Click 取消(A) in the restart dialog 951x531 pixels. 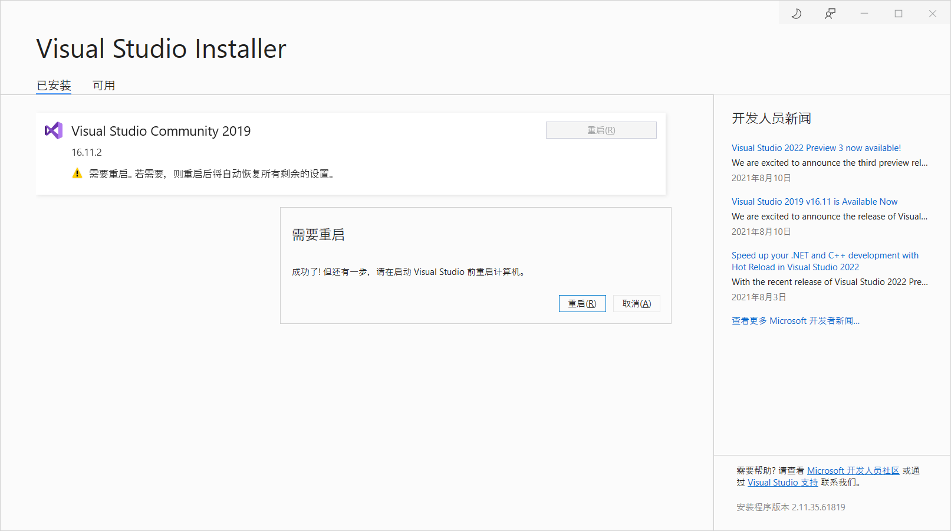(x=637, y=304)
